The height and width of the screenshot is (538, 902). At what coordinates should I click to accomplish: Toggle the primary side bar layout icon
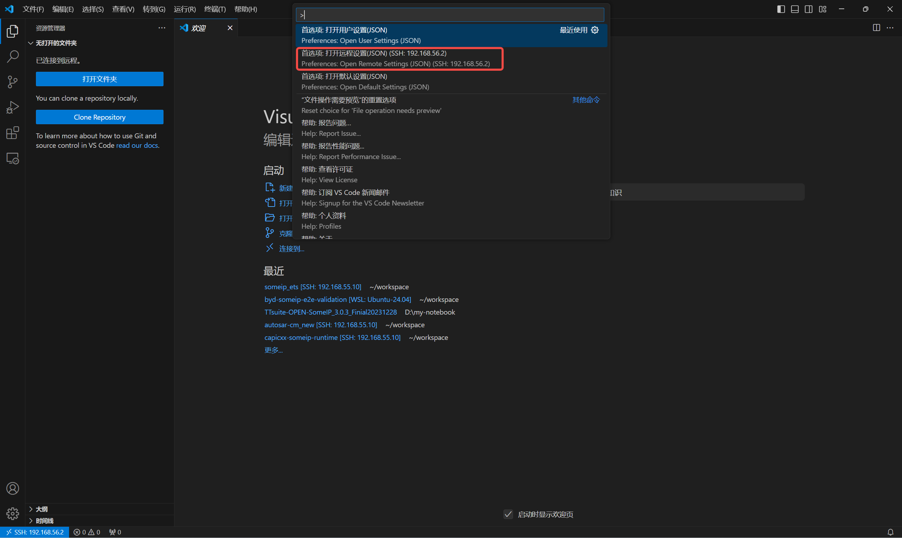pos(781,9)
